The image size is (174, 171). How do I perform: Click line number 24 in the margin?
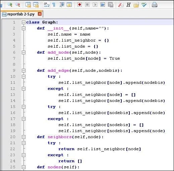[x=13, y=161]
